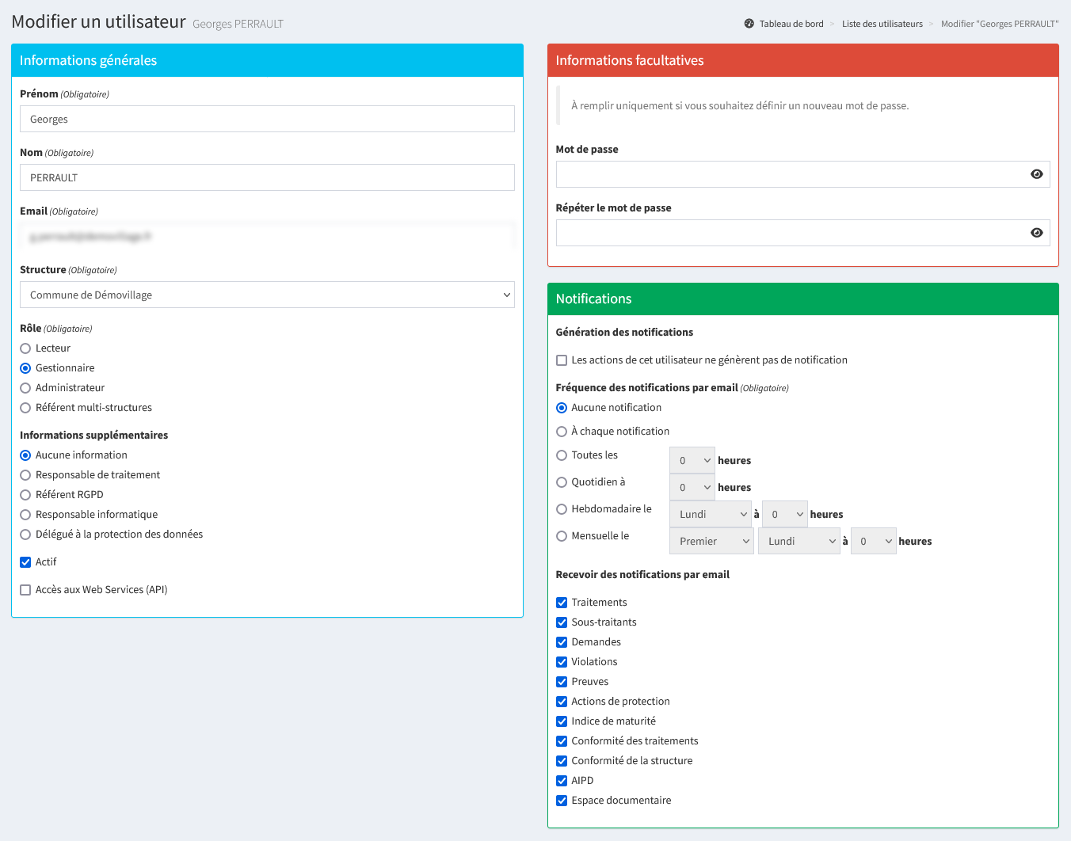The width and height of the screenshot is (1071, 841).
Task: Uncheck the Violations notification checkbox
Action: point(562,662)
